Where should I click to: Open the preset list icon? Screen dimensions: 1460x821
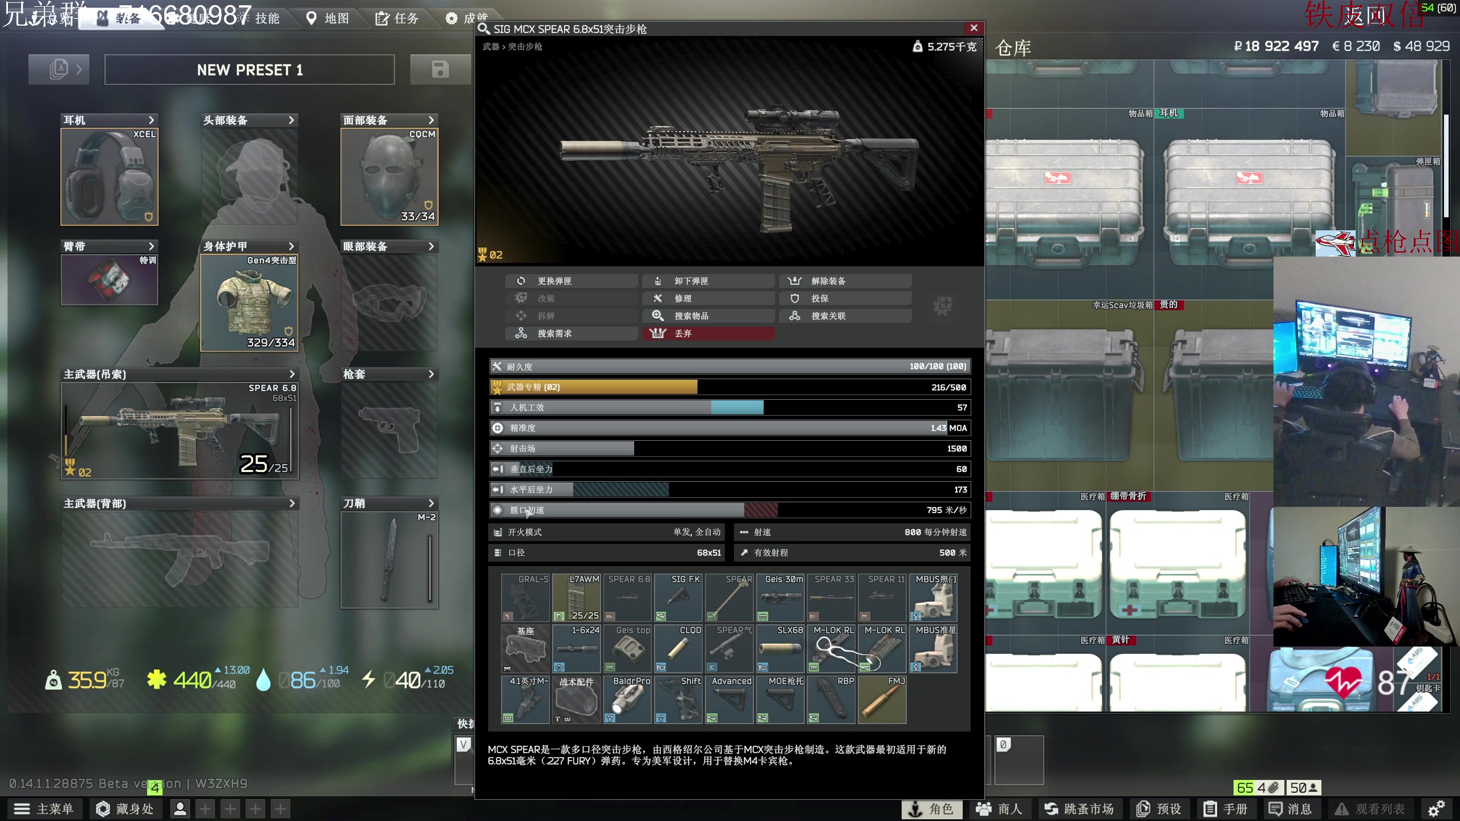59,70
